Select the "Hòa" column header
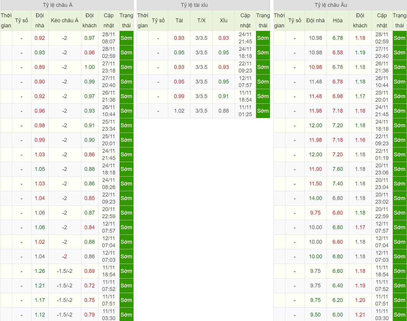Screen dimensions: 407x321 pos(338,21)
